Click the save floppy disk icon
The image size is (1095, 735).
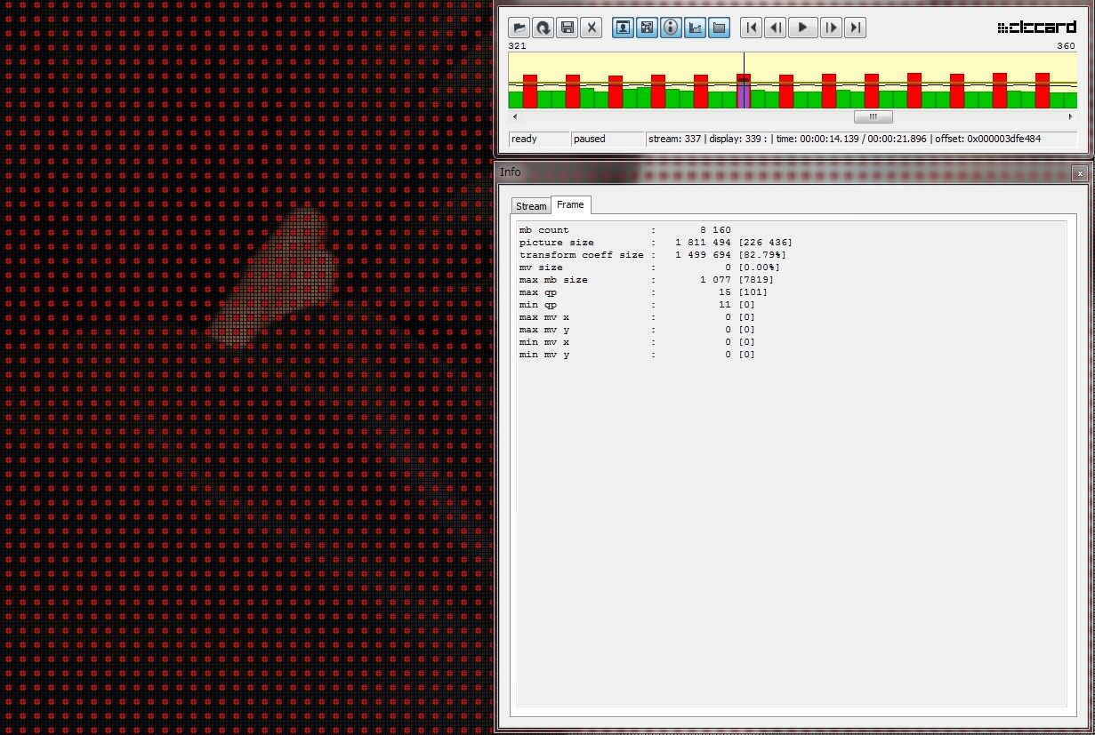click(568, 28)
